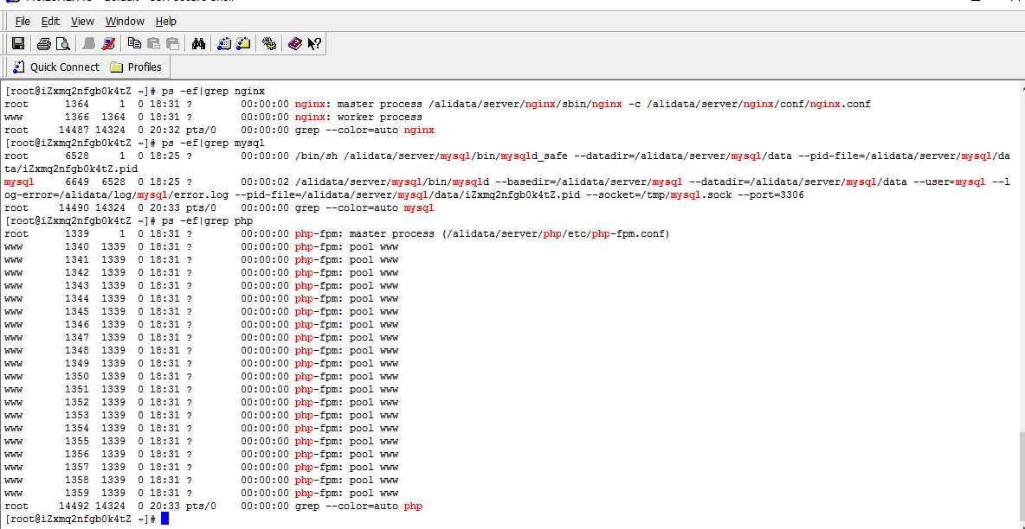1025x529 pixels.
Task: Click PID 1343 in php-fpm list
Action: coord(76,285)
